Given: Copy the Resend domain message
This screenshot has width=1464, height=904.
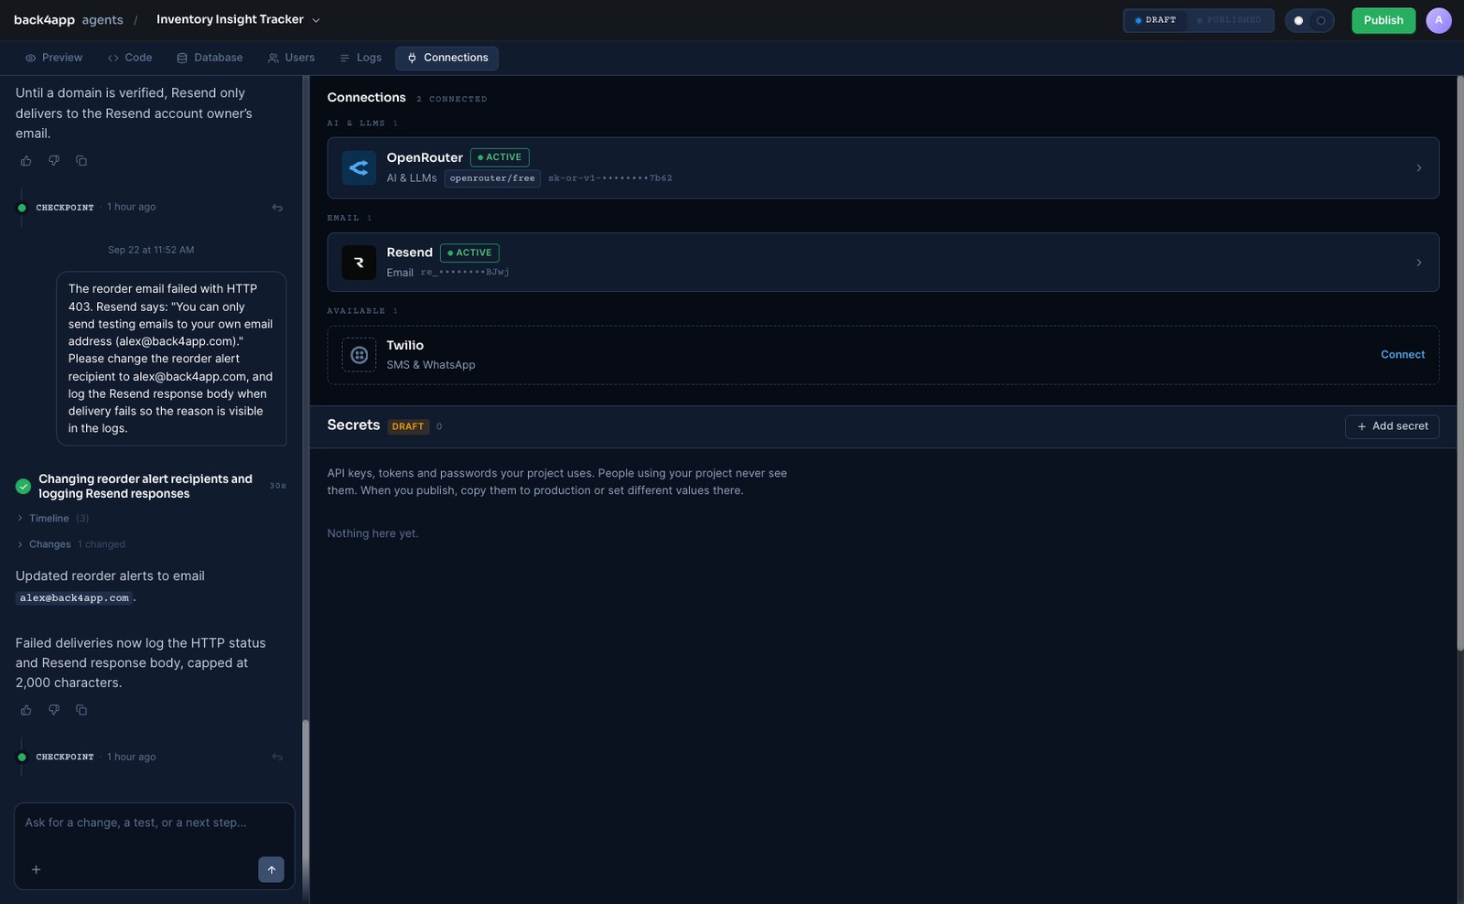Looking at the screenshot, I should (81, 161).
